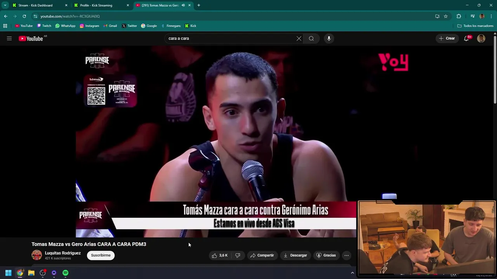497x279 pixels.
Task: Close the Stream - Kick Dashboard tab
Action: click(66, 5)
